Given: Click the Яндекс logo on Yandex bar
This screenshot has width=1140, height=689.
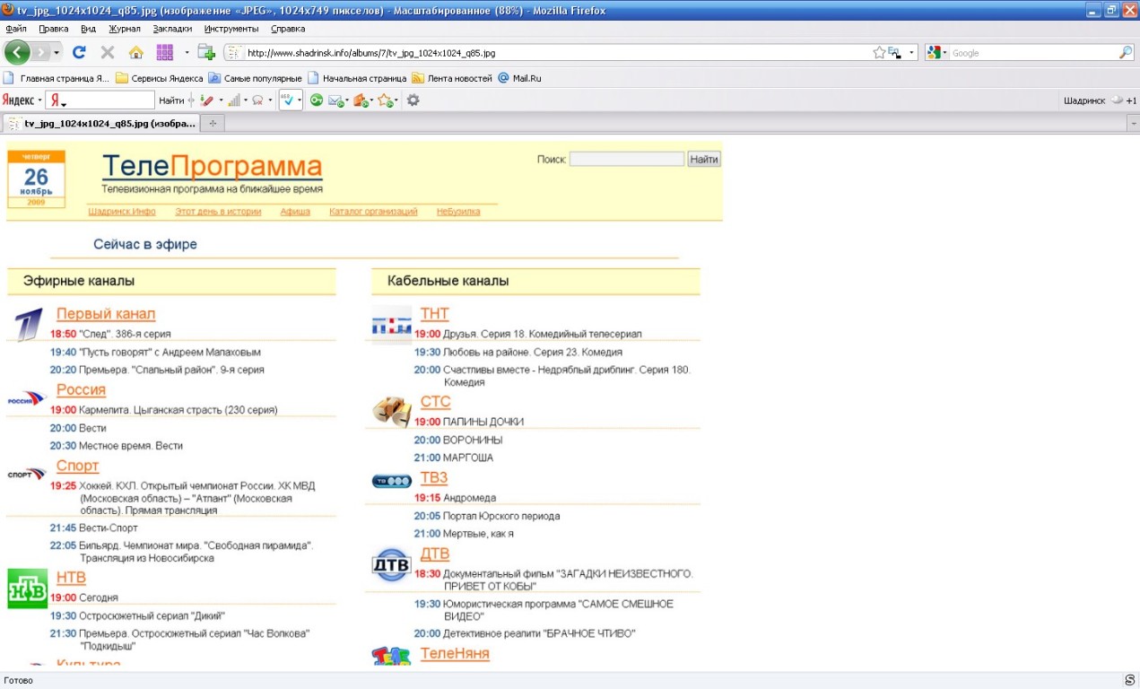Looking at the screenshot, I should [18, 100].
